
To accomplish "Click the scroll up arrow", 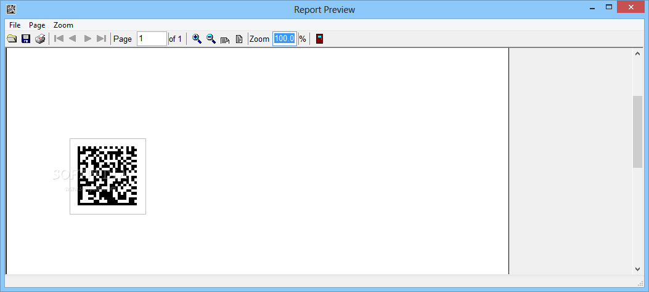I will pyautogui.click(x=637, y=53).
